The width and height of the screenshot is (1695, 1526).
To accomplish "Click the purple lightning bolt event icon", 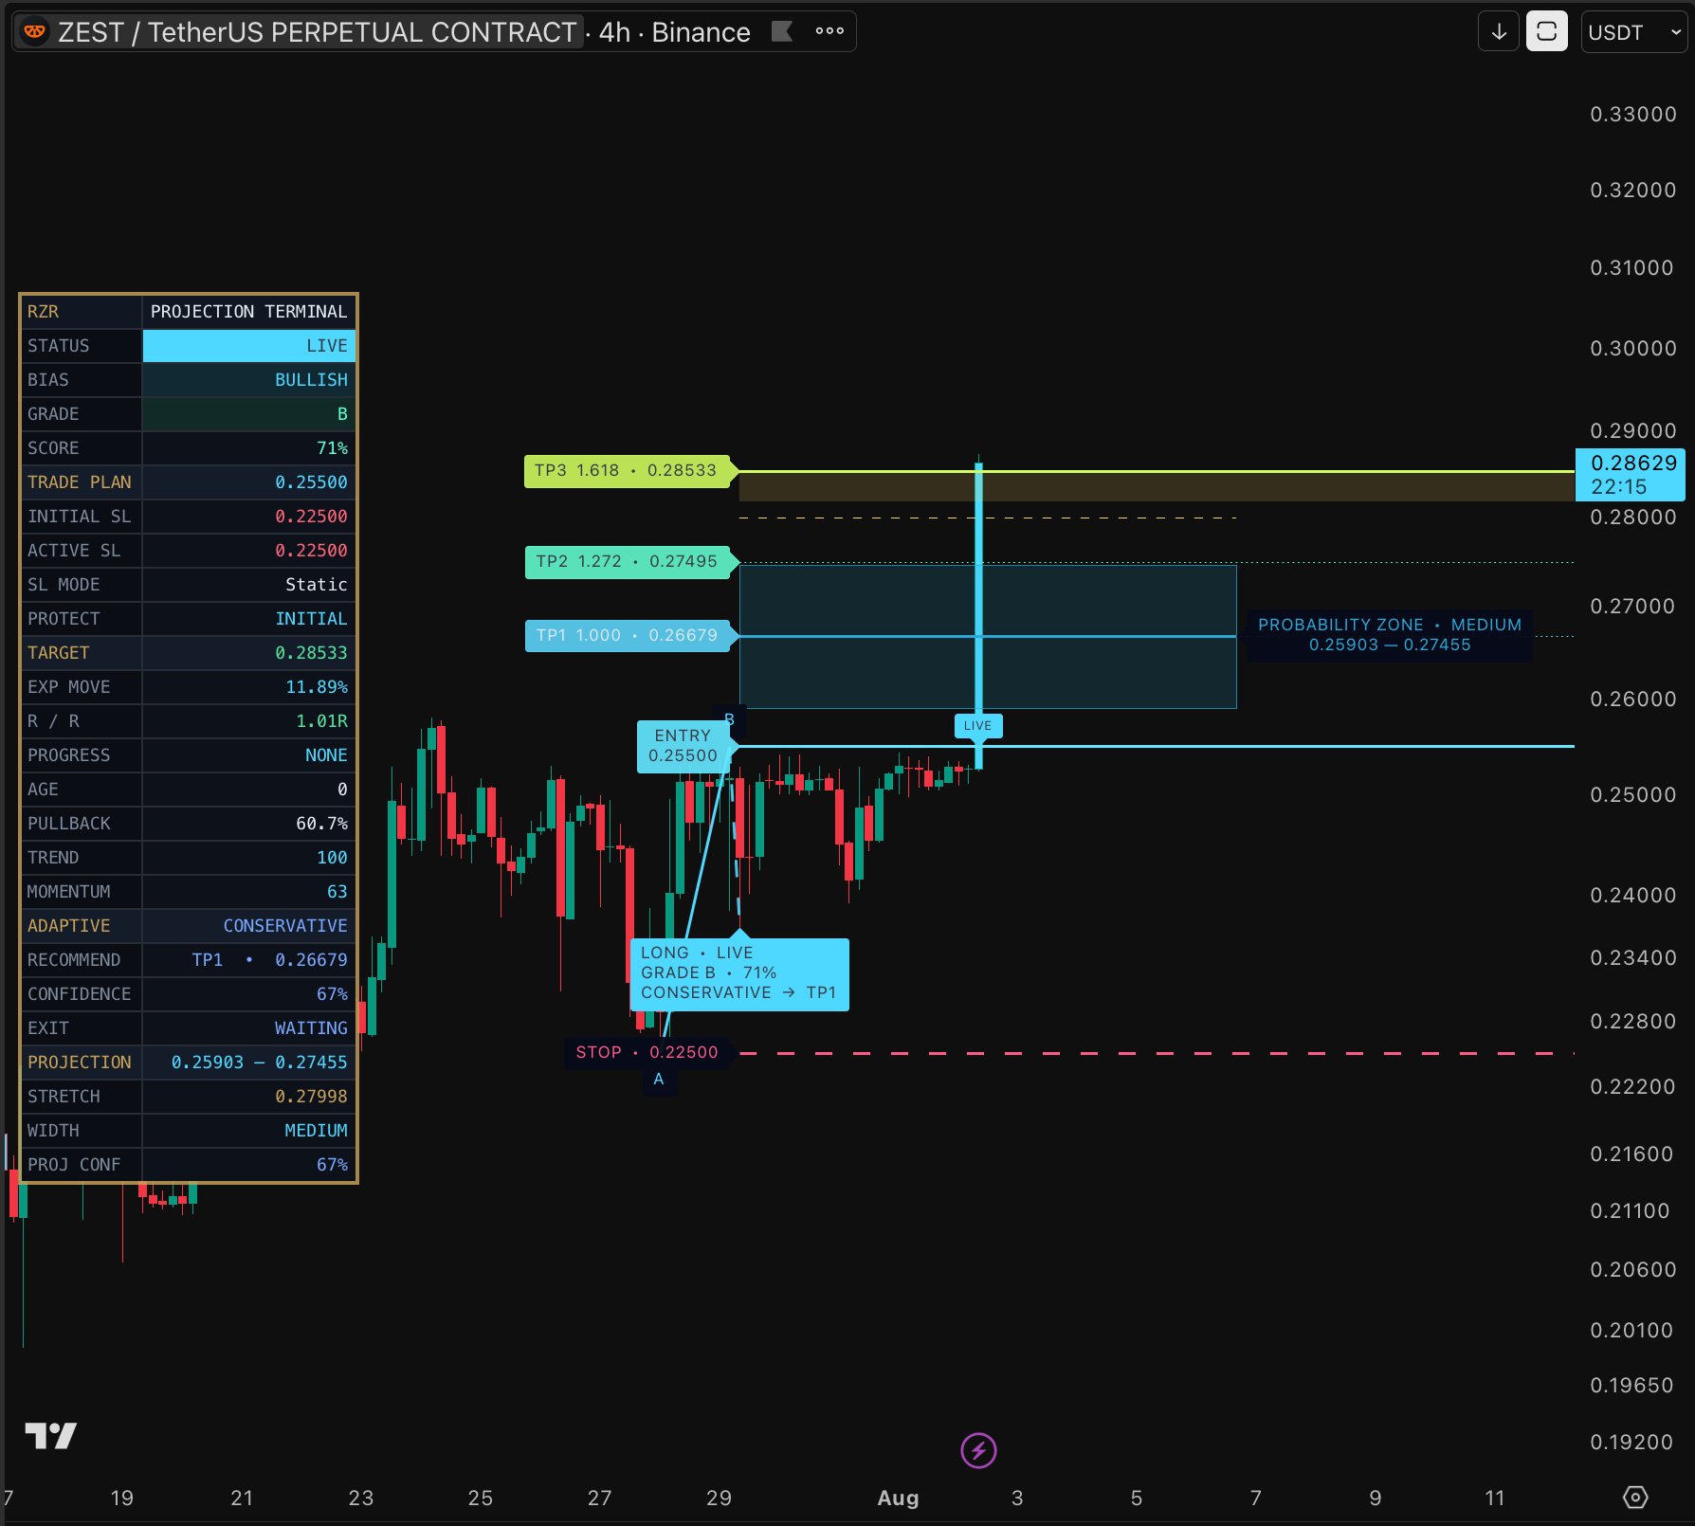I will click(x=978, y=1450).
